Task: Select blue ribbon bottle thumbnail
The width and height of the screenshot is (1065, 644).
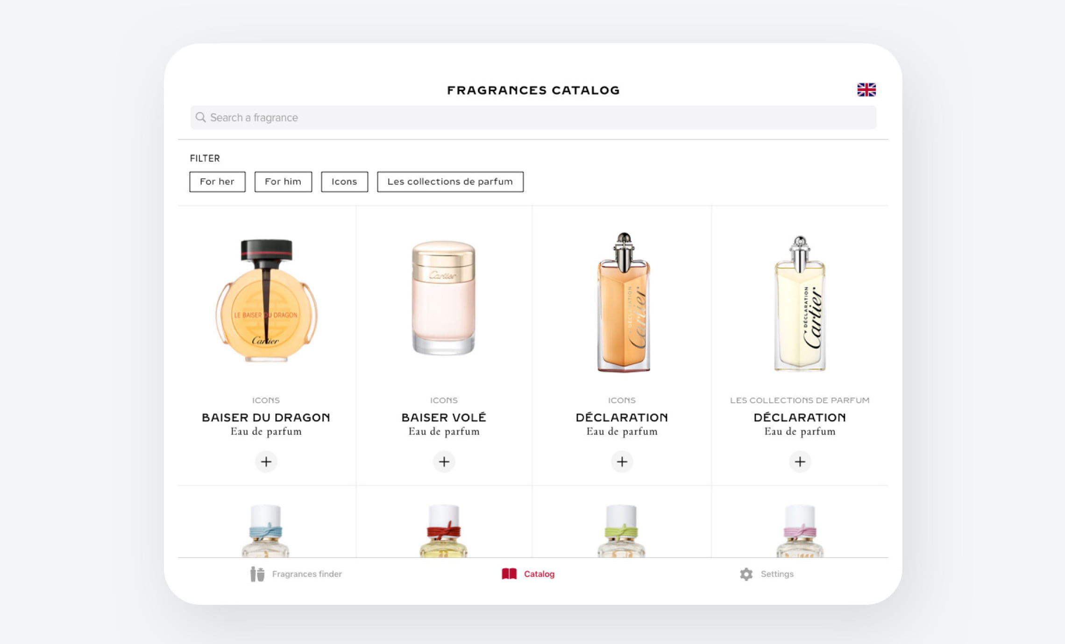Action: 266,531
